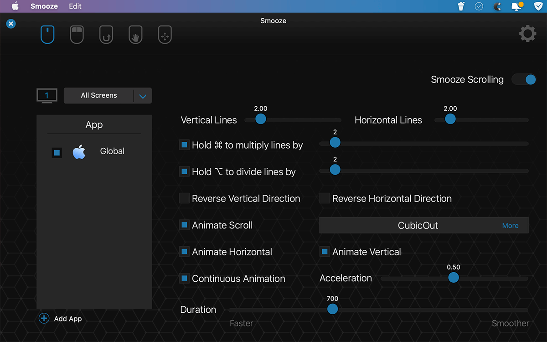The height and width of the screenshot is (342, 547).
Task: Uncheck Animate Vertical
Action: pyautogui.click(x=325, y=252)
